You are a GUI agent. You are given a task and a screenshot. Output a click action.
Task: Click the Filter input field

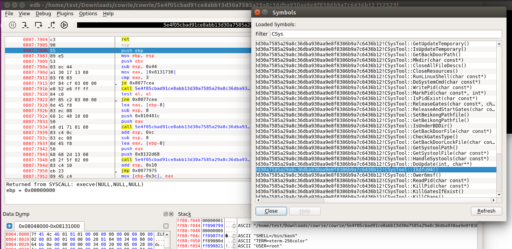[x=386, y=34]
